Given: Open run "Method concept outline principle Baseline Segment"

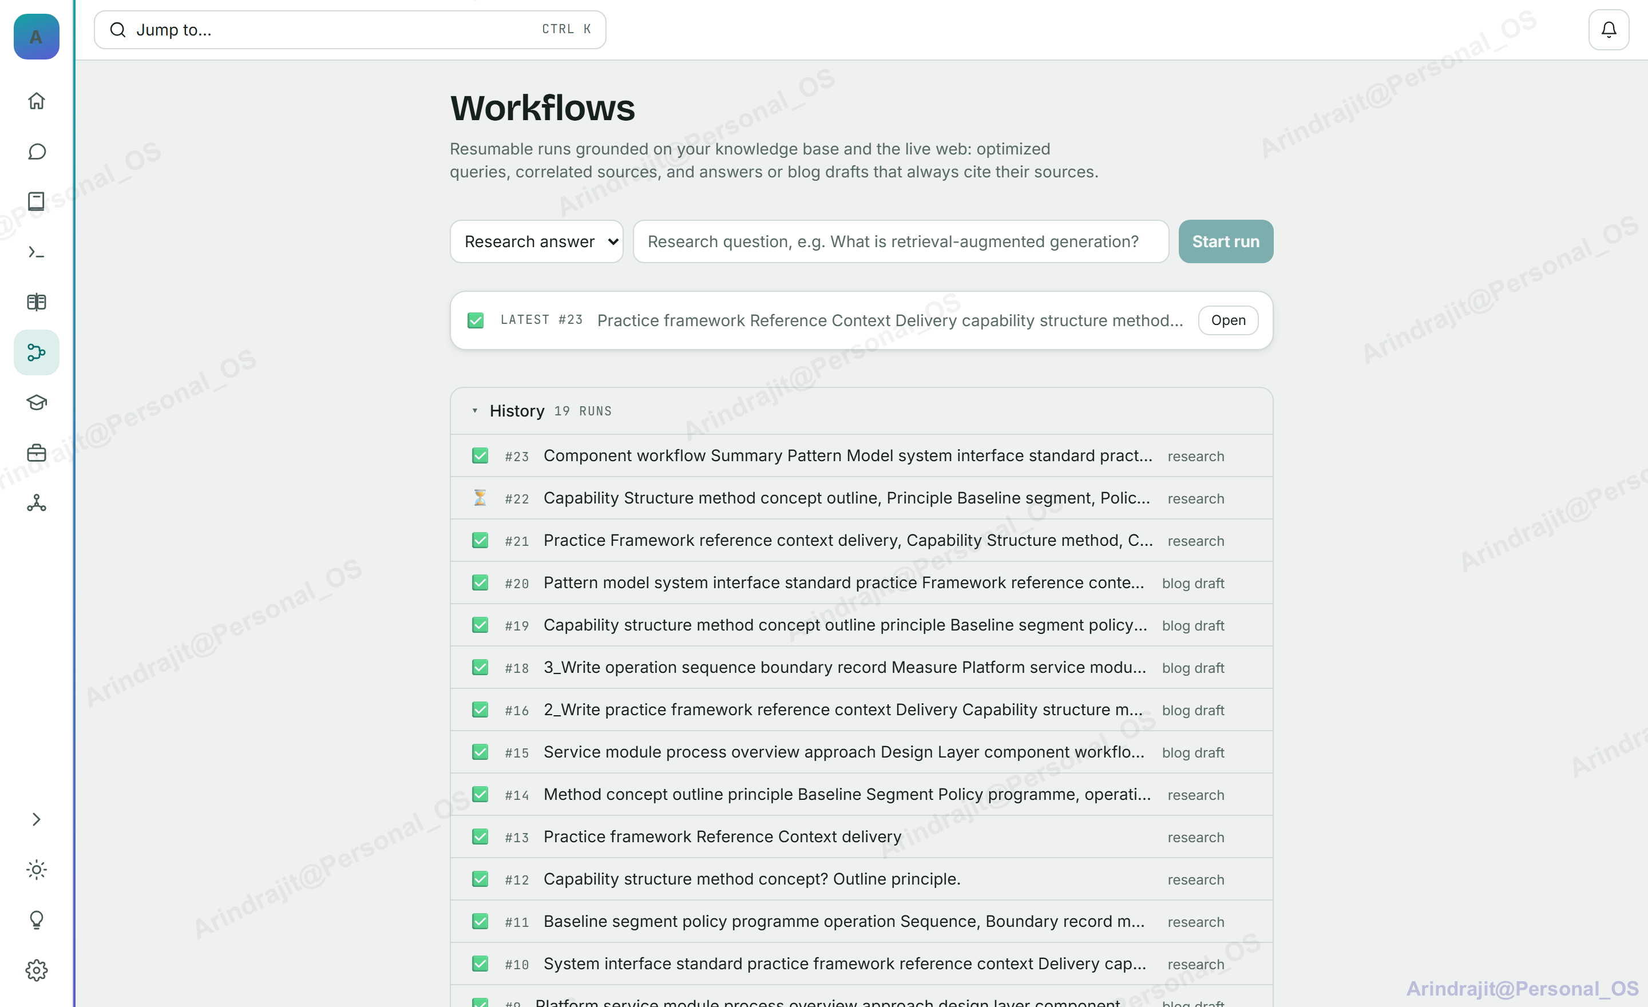Looking at the screenshot, I should coord(861,794).
